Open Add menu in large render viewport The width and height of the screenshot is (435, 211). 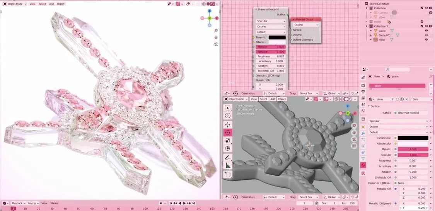tap(51, 4)
